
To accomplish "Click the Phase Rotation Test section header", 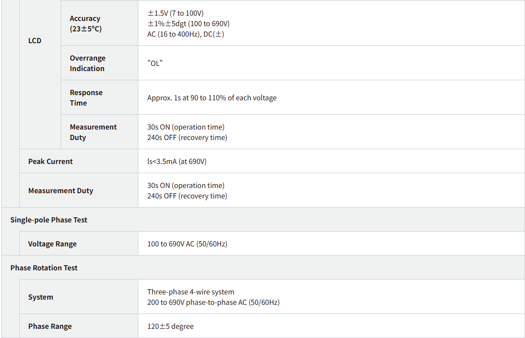I will [x=44, y=268].
